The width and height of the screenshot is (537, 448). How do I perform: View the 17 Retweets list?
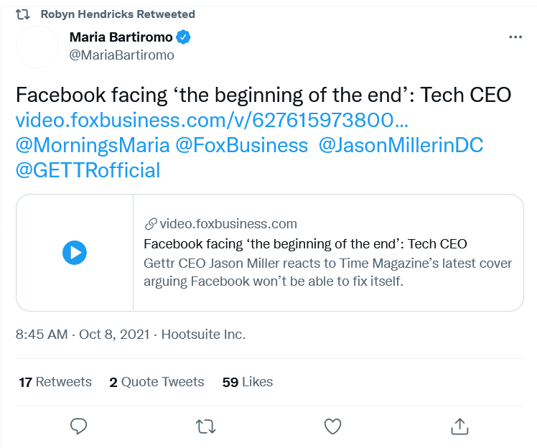pyautogui.click(x=55, y=382)
